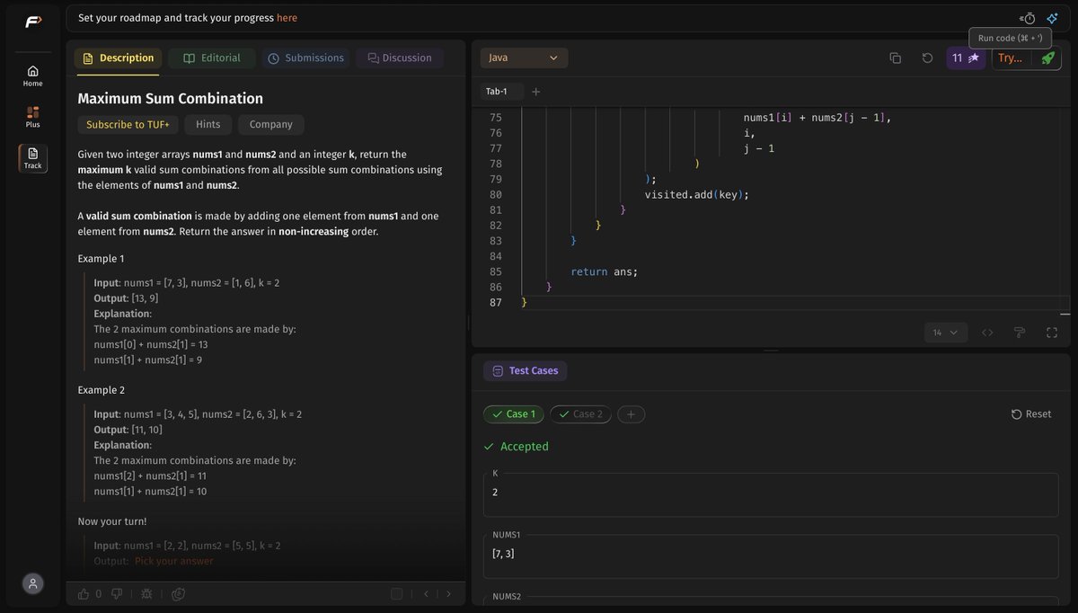Click the NUMS2 field label
1078x613 pixels.
point(507,597)
